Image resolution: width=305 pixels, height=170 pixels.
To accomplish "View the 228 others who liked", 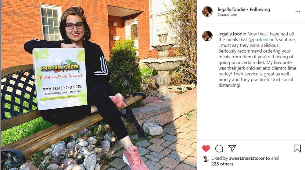I will coord(222,164).
